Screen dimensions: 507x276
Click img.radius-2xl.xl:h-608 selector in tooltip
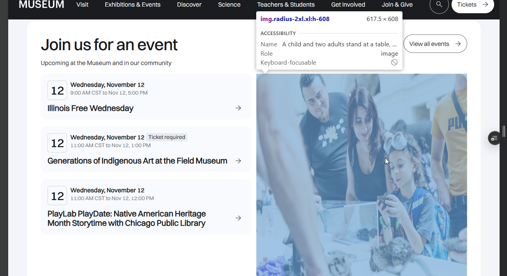click(295, 19)
